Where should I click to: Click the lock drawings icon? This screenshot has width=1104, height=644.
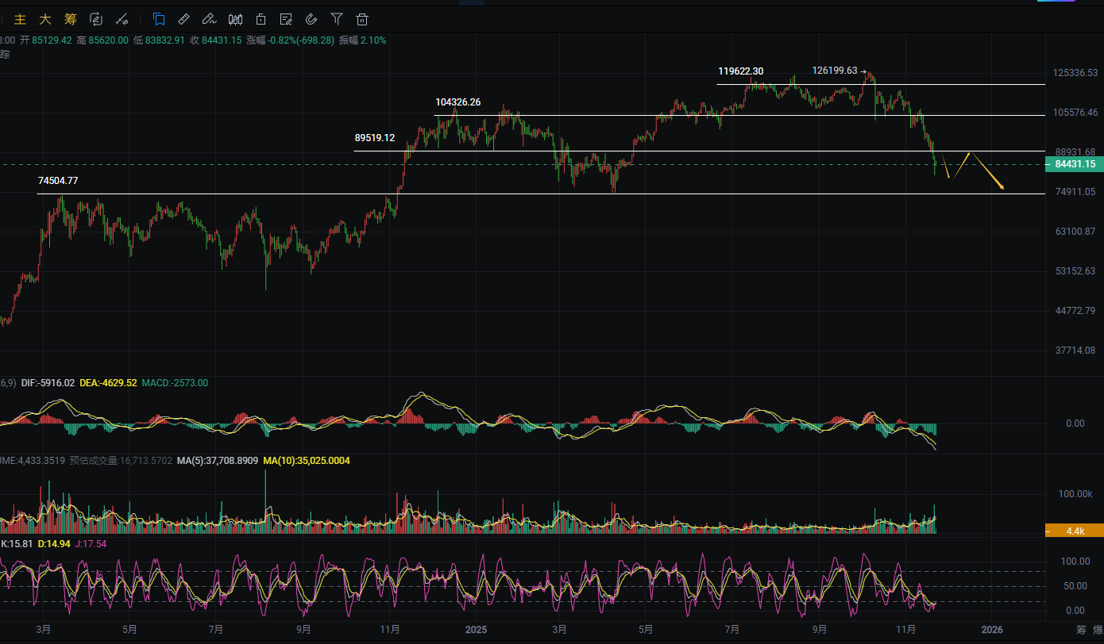point(261,19)
